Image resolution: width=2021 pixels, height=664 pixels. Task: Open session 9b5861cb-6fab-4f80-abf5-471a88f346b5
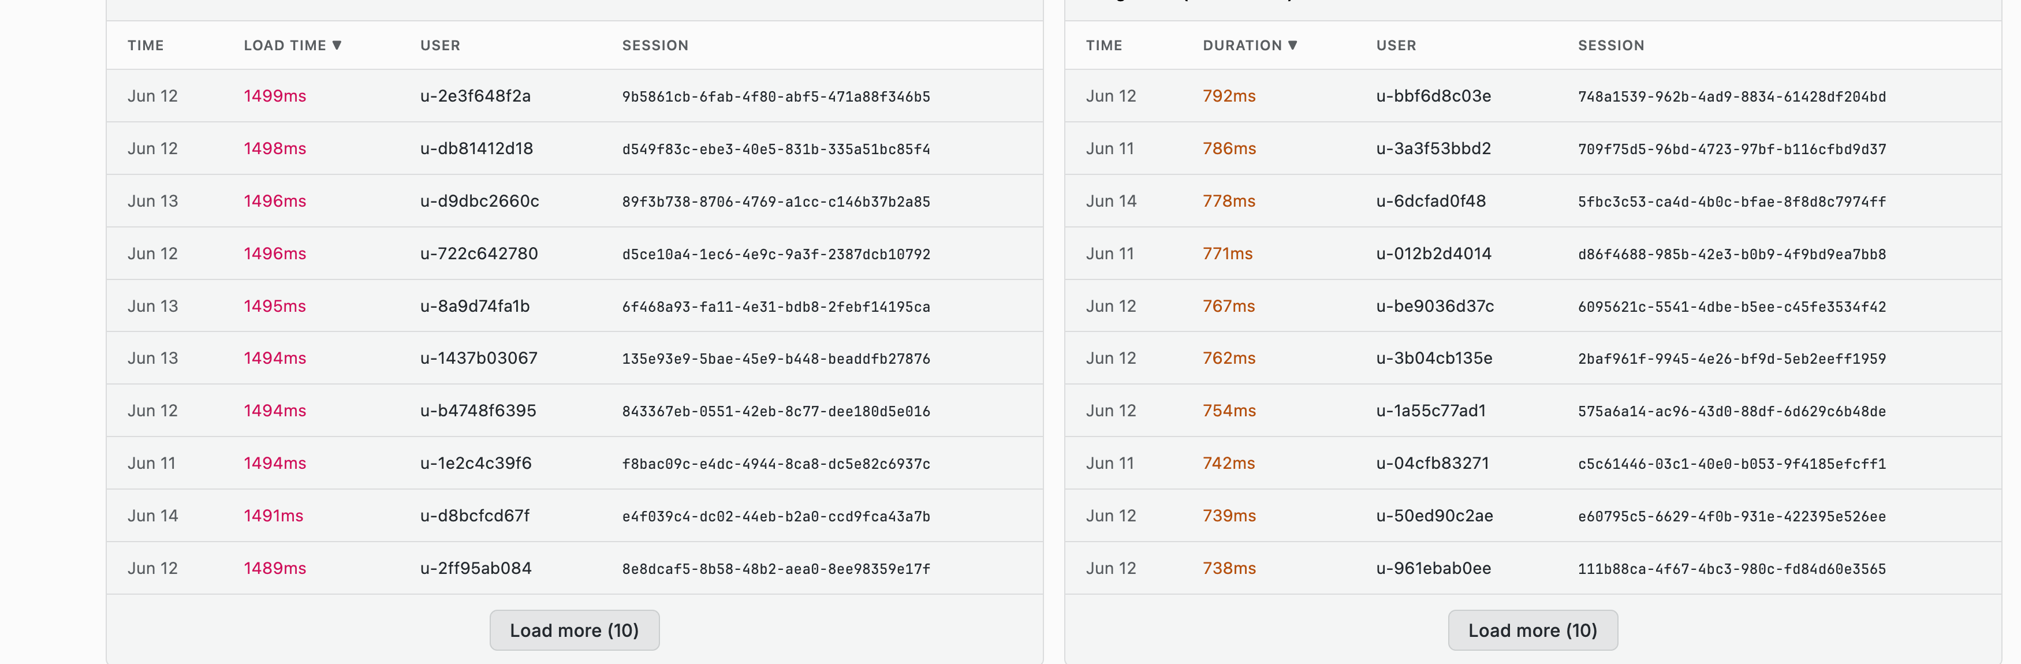(x=776, y=96)
